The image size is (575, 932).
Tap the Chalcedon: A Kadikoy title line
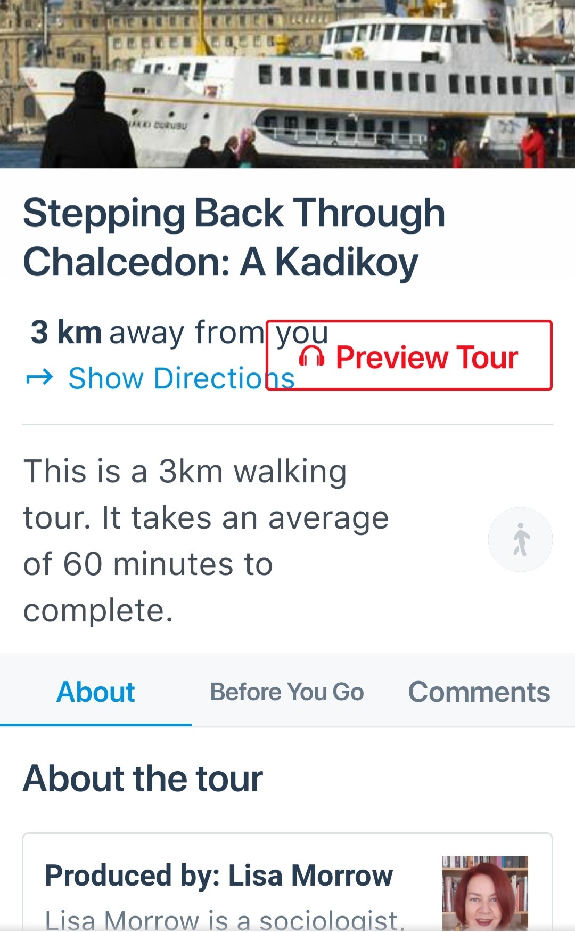click(x=221, y=263)
